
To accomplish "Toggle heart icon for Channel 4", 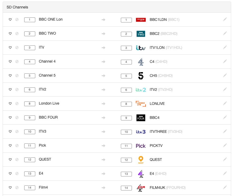I will click(10, 62).
